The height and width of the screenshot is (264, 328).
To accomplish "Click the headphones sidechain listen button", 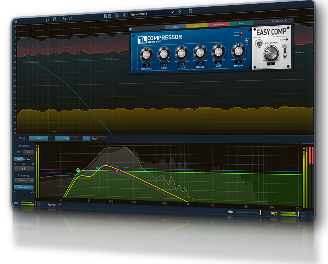I will pos(24,169).
